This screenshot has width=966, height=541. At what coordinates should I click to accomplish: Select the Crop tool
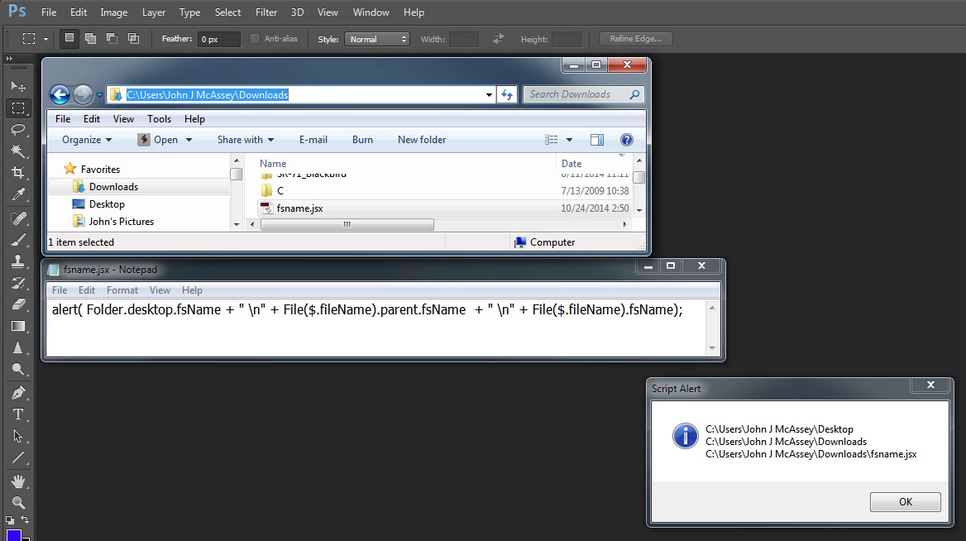(x=18, y=173)
